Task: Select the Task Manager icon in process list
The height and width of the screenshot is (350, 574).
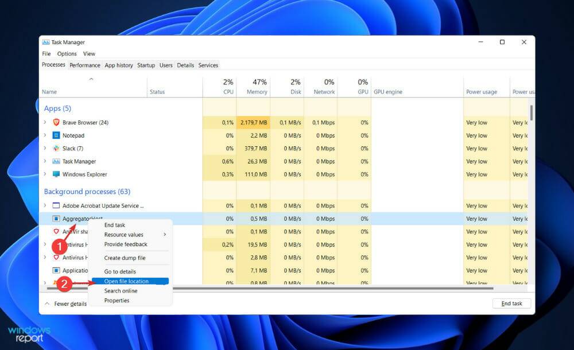Action: [x=55, y=161]
